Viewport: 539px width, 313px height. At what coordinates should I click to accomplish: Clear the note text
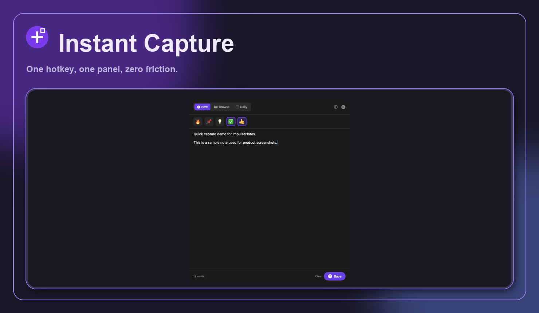point(318,276)
